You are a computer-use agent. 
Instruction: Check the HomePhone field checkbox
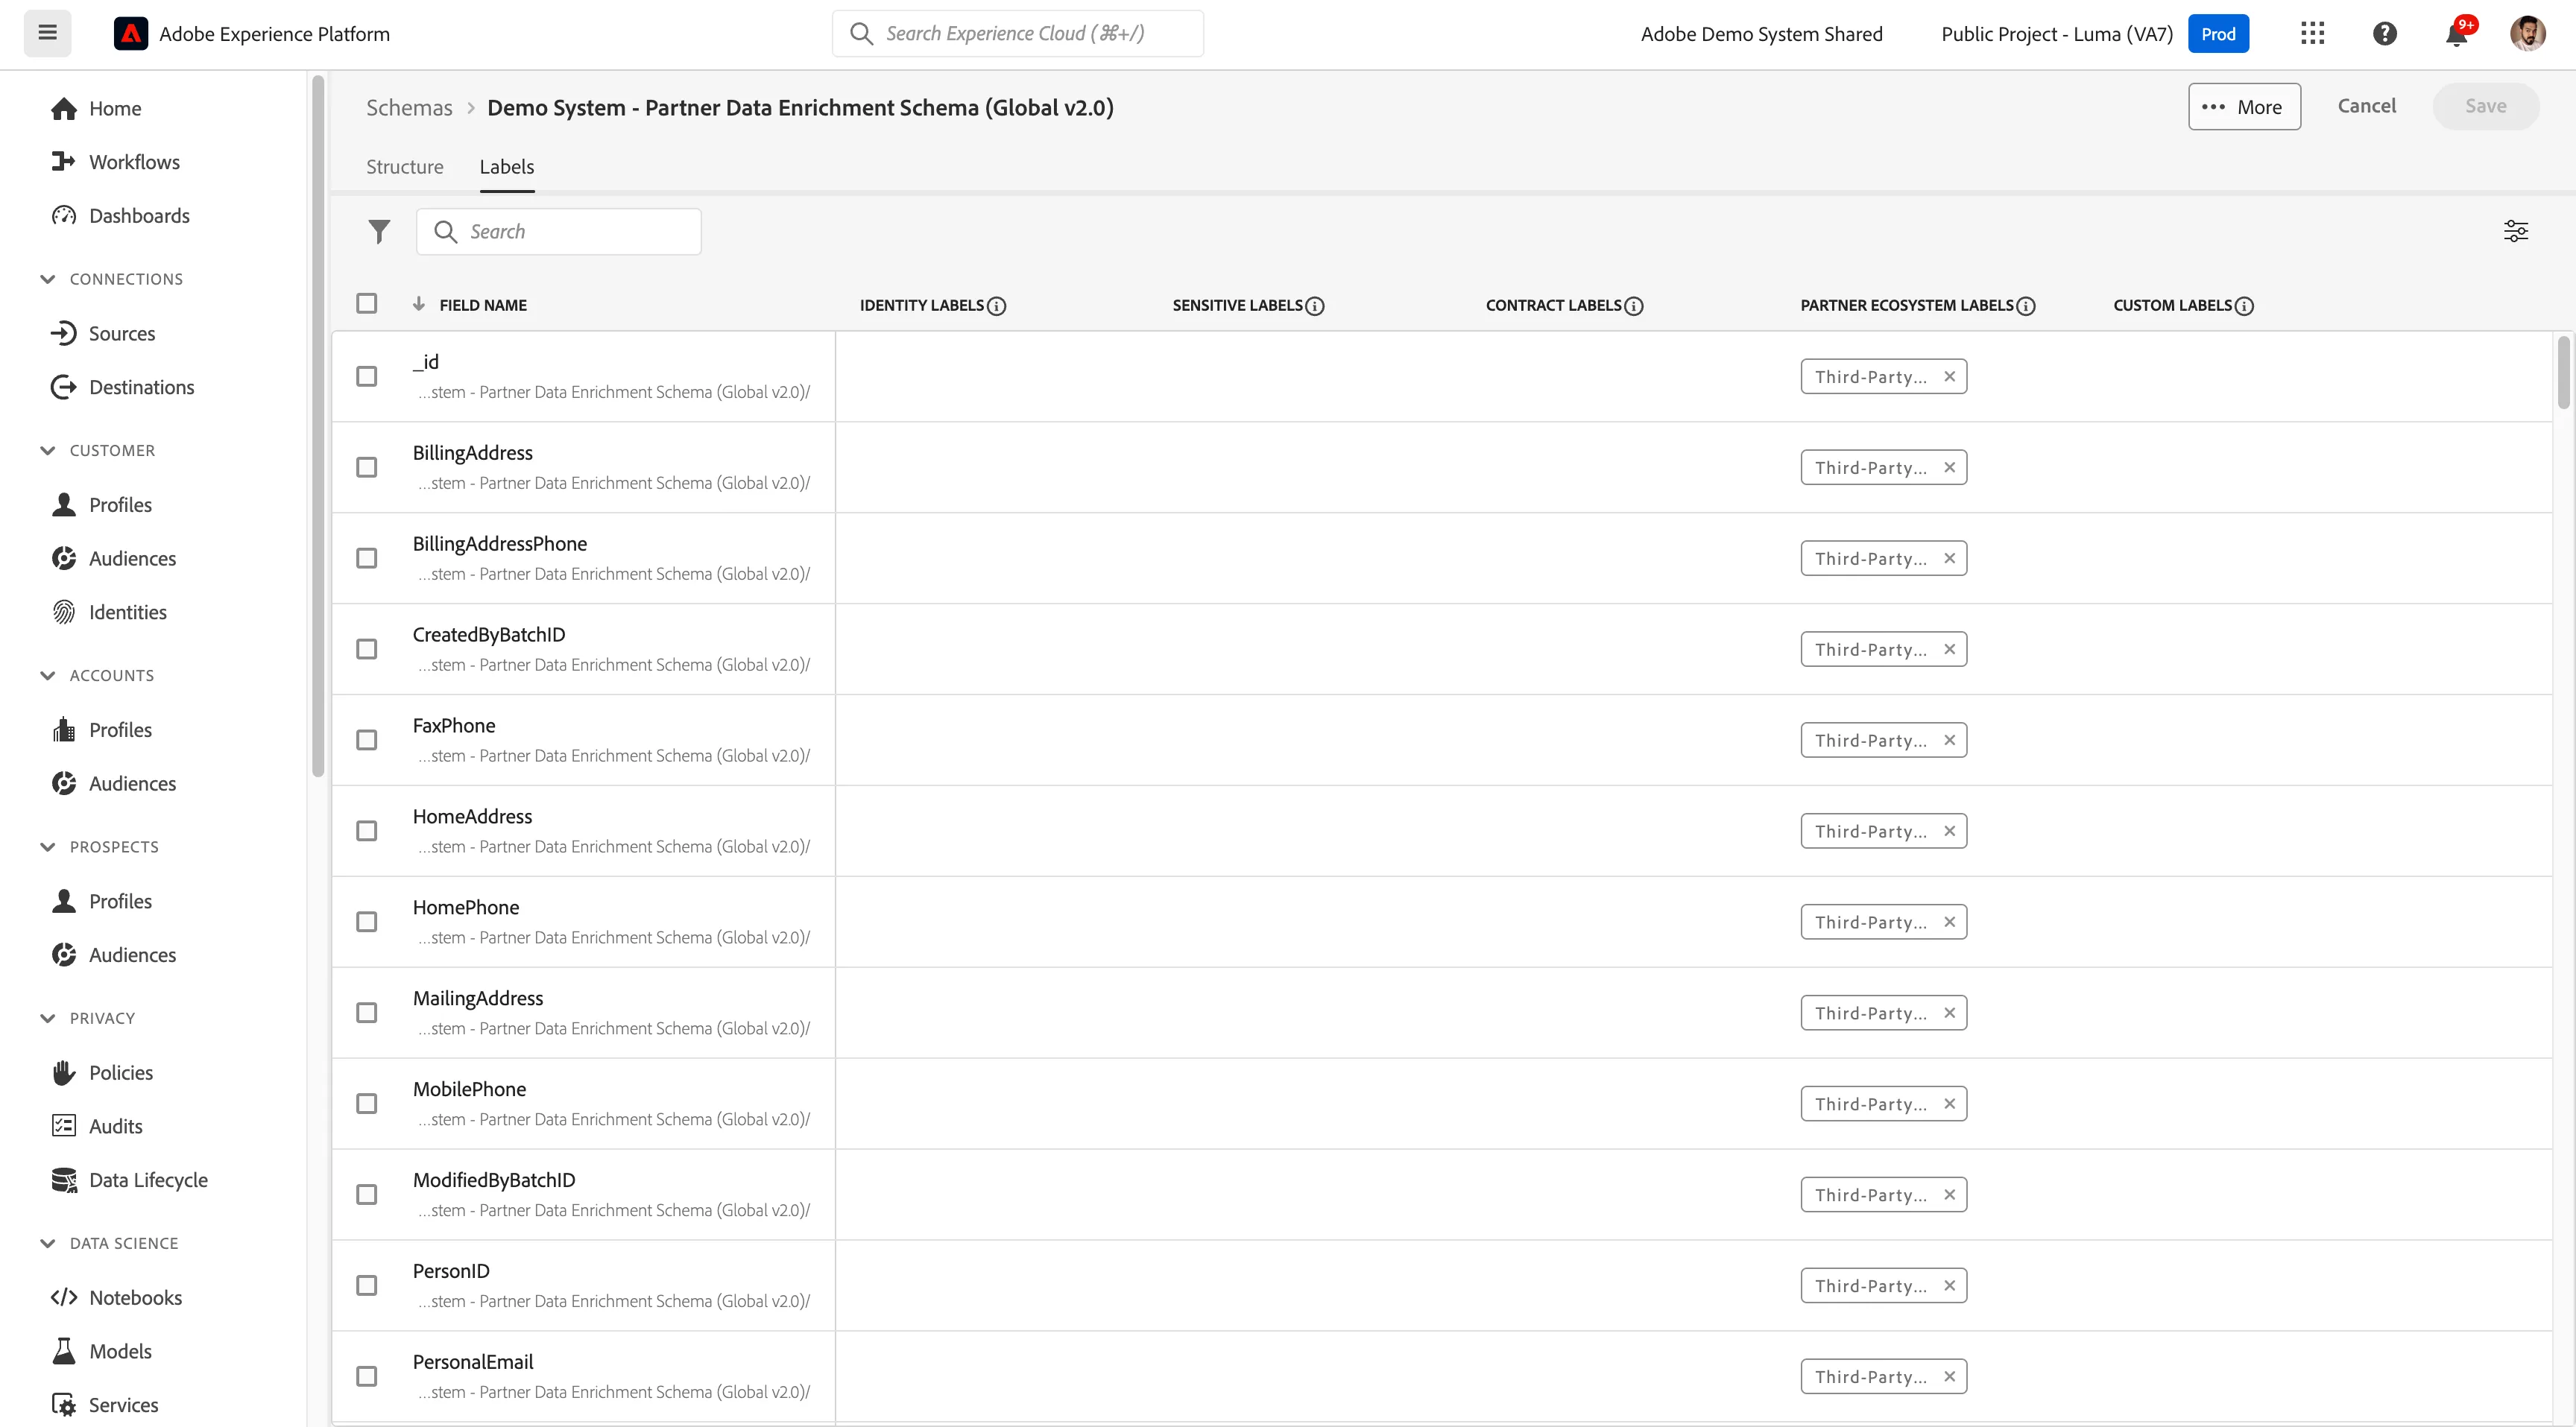[367, 922]
